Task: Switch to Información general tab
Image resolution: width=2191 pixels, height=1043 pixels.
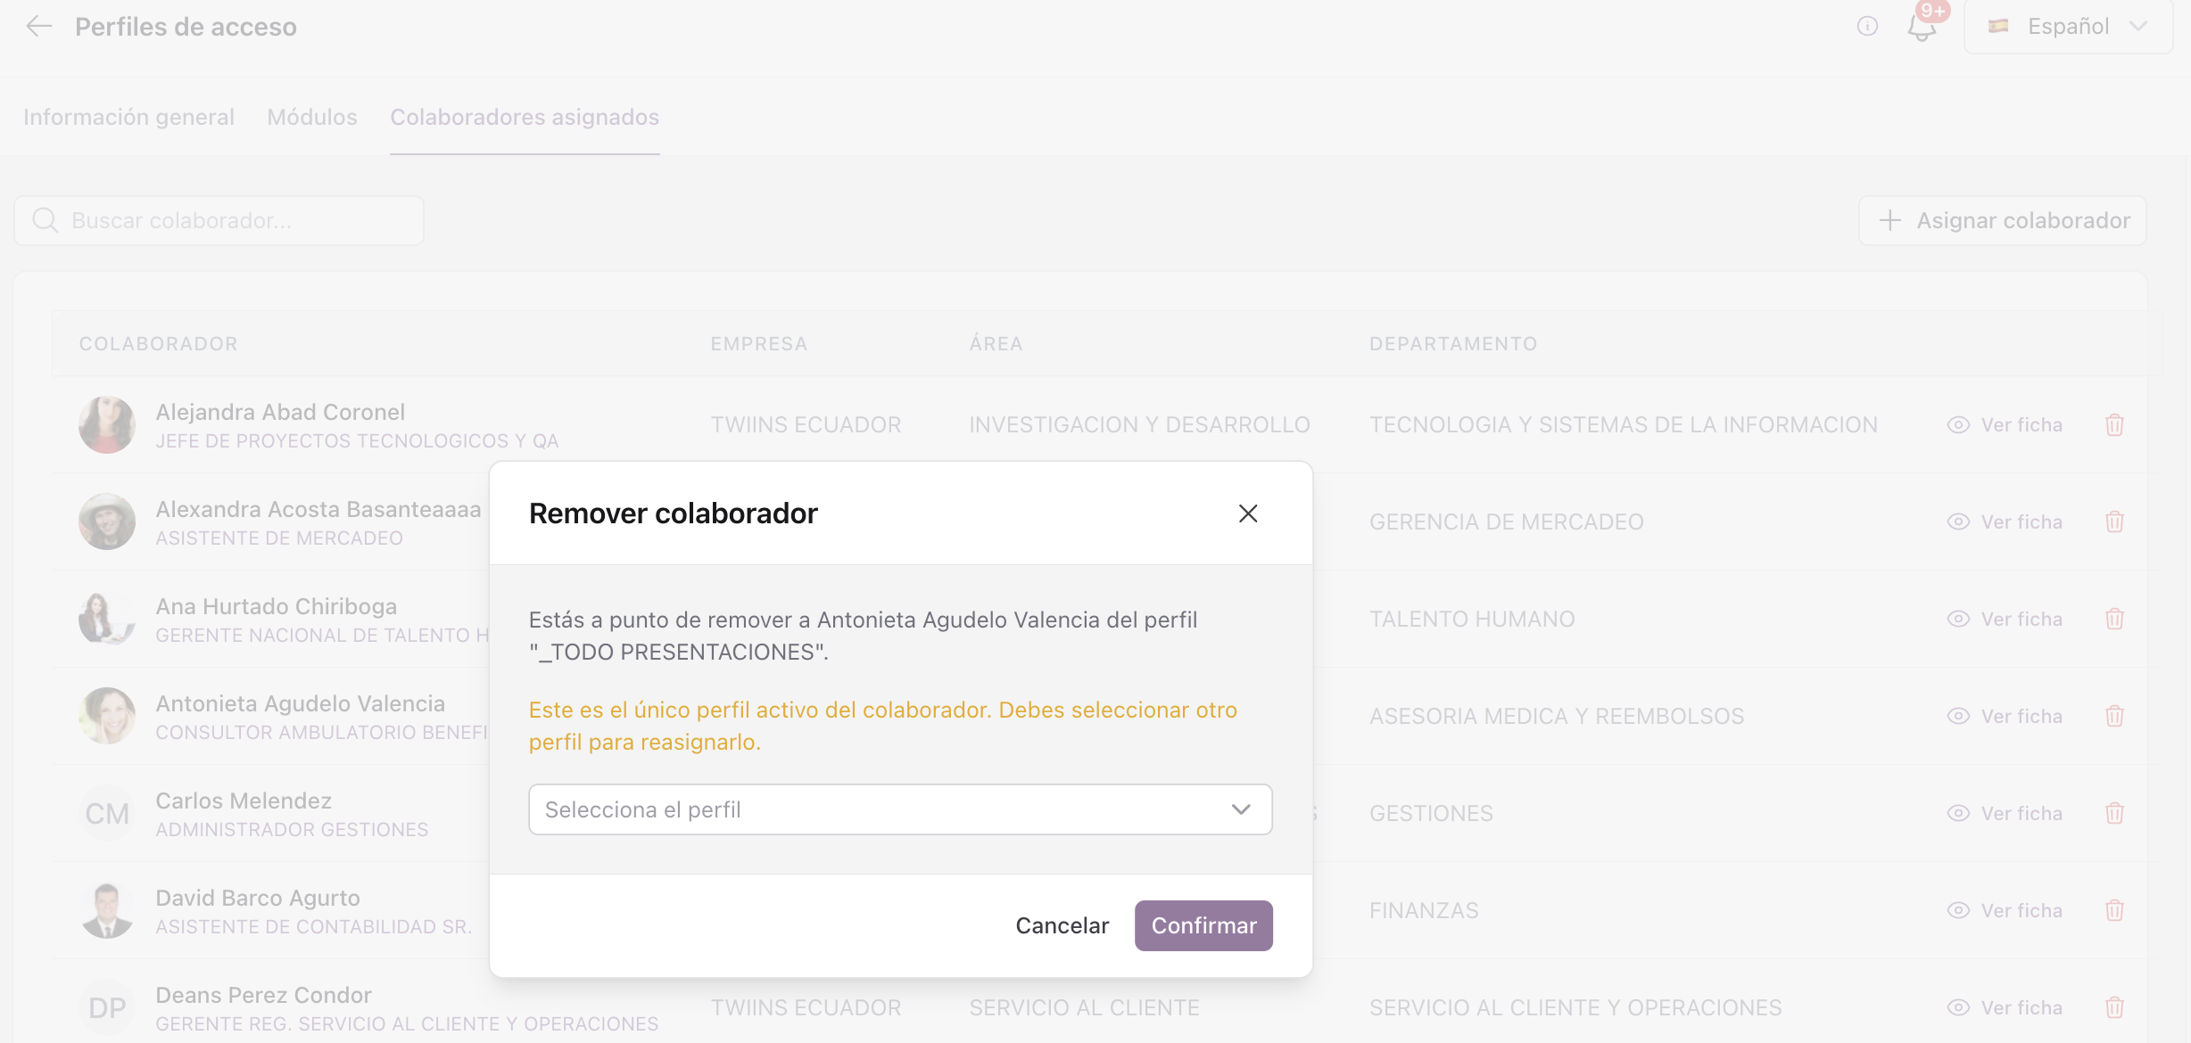Action: point(128,117)
